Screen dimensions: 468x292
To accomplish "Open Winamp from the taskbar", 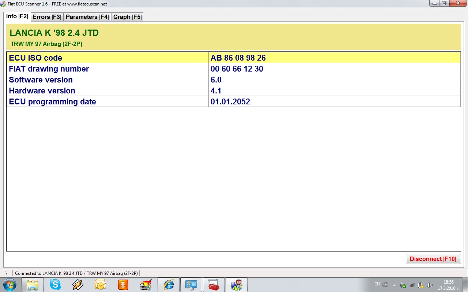I will click(78, 285).
